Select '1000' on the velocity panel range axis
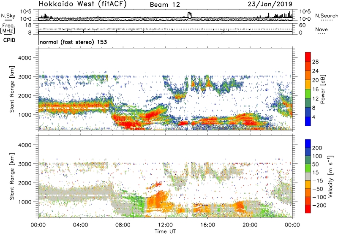This screenshot has width=338, height=234. 25,202
